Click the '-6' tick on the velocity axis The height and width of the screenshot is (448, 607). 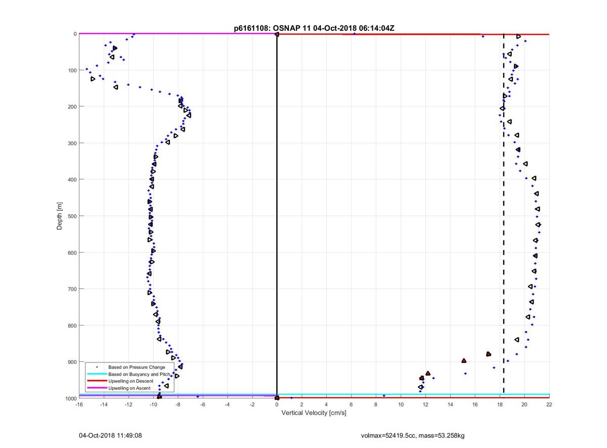point(203,404)
